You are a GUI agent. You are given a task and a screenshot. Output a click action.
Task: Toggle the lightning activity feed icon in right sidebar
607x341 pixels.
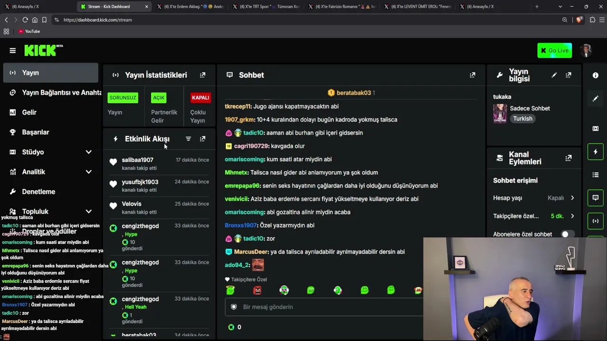coord(596,152)
